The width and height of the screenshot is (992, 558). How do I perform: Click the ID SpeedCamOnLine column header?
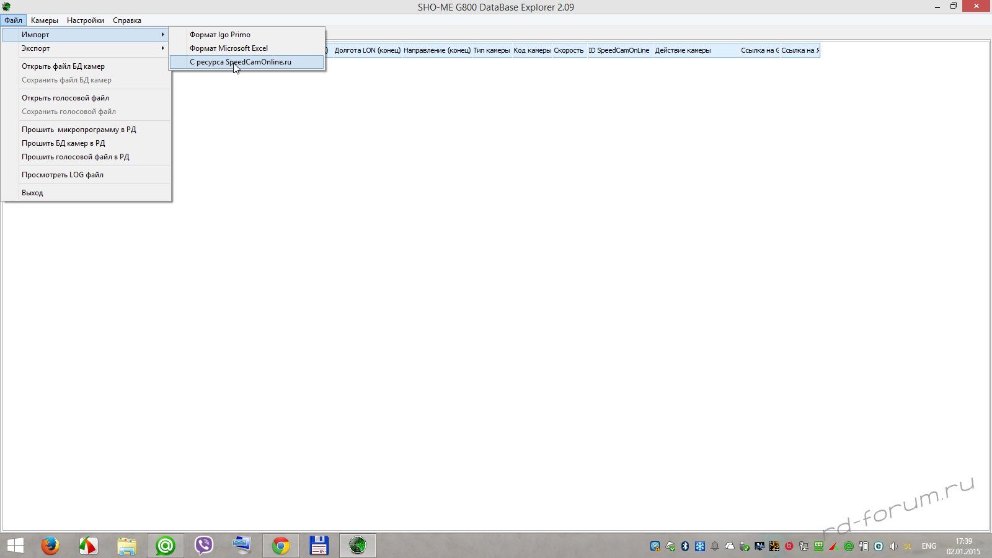pos(619,50)
